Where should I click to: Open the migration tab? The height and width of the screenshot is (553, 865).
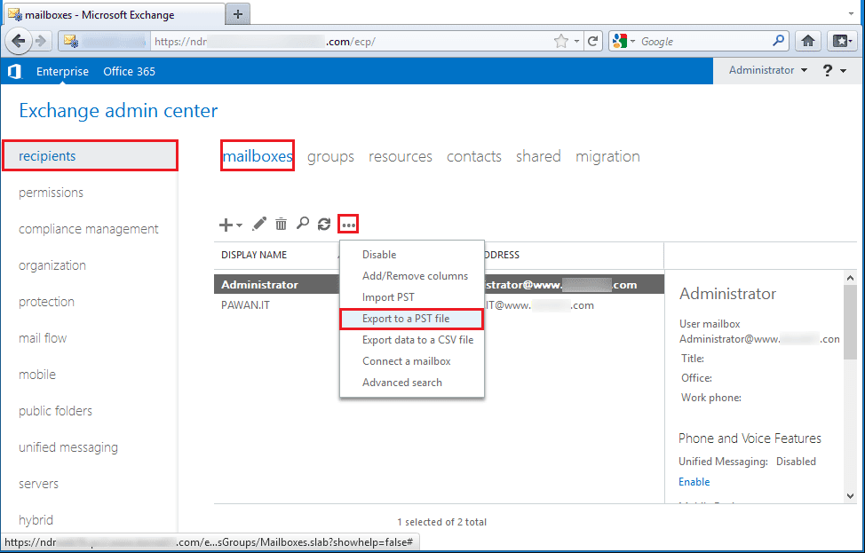607,156
